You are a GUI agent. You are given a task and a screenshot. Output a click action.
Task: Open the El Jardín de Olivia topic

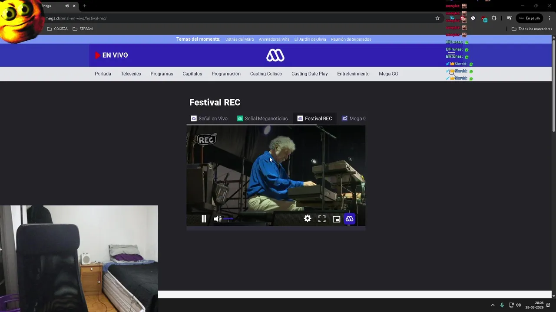point(310,39)
